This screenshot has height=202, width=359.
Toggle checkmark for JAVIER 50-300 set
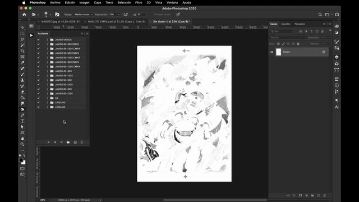coord(38,80)
